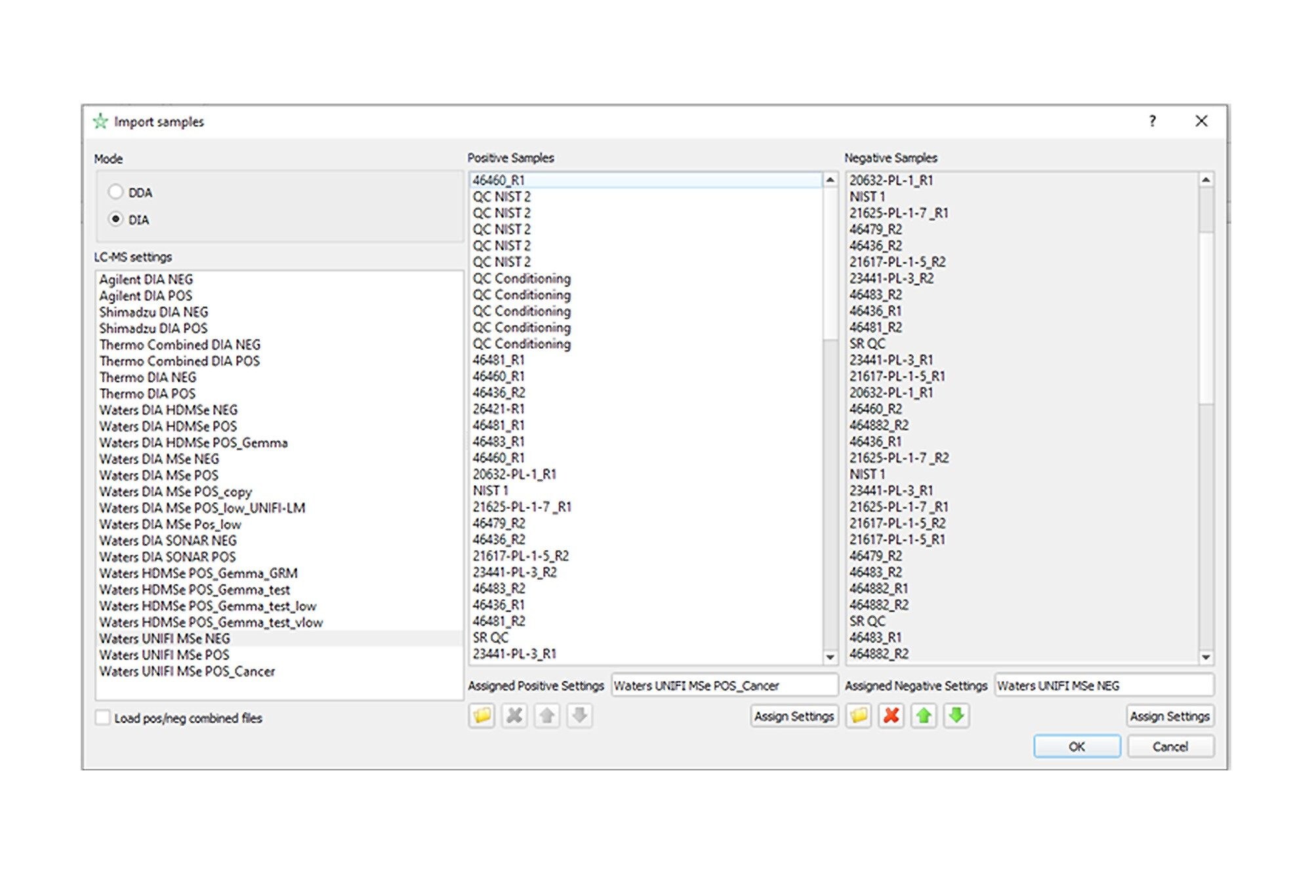1312x874 pixels.
Task: Click the gray up arrow under Positive Samples
Action: tap(546, 715)
